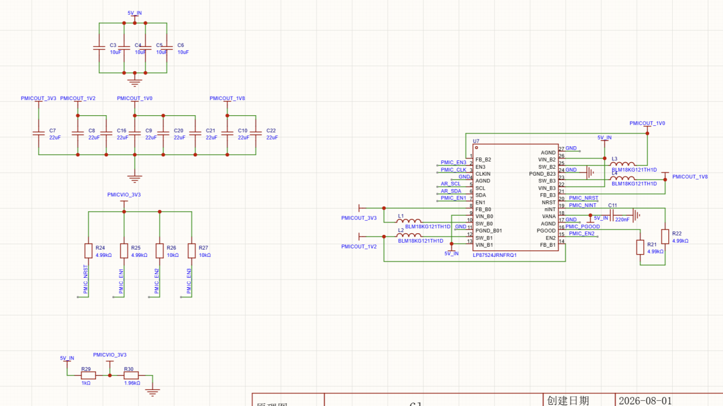Click ground symbol at PGND_B23 pin 24
This screenshot has width=723, height=406.
(590, 172)
